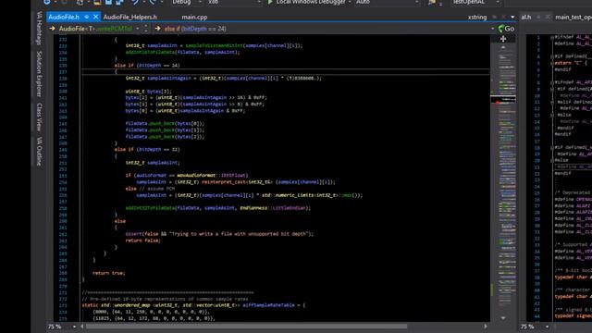592x333 pixels.
Task: Open the AudioFile<T> scope dropdown
Action: tap(138, 29)
